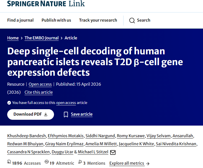Click the bookmark icon beside Save article
This screenshot has width=203, height=168.
tap(66, 114)
